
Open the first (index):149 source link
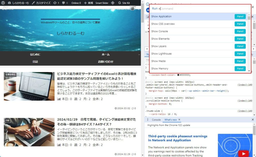[x=245, y=85]
